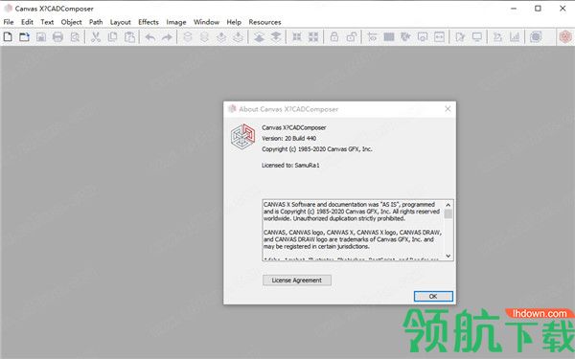575x359 pixels.
Task: Open the Text menu
Action: (47, 22)
